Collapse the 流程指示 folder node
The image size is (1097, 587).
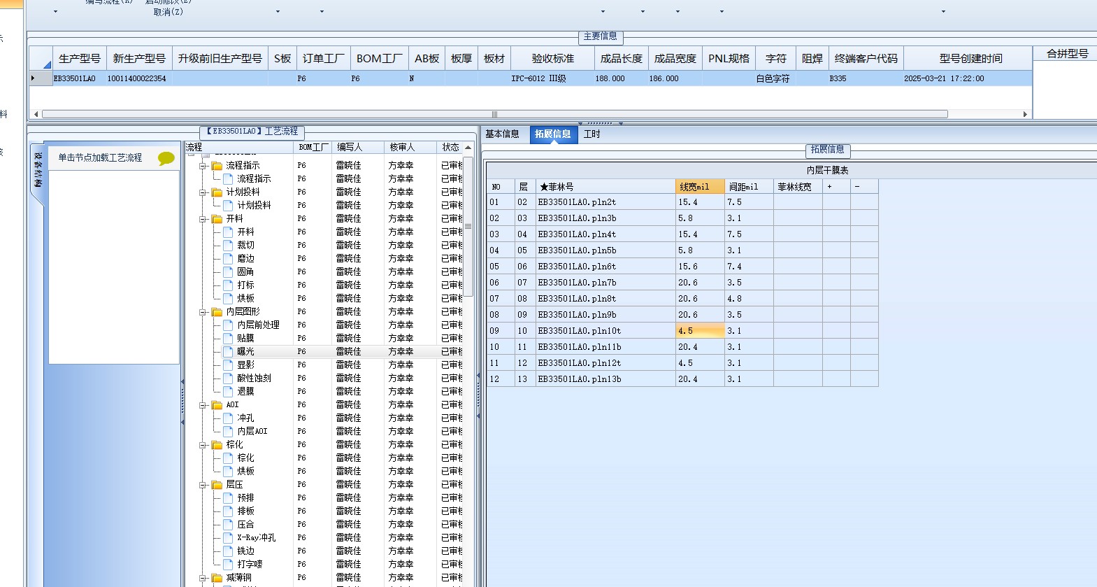(203, 166)
